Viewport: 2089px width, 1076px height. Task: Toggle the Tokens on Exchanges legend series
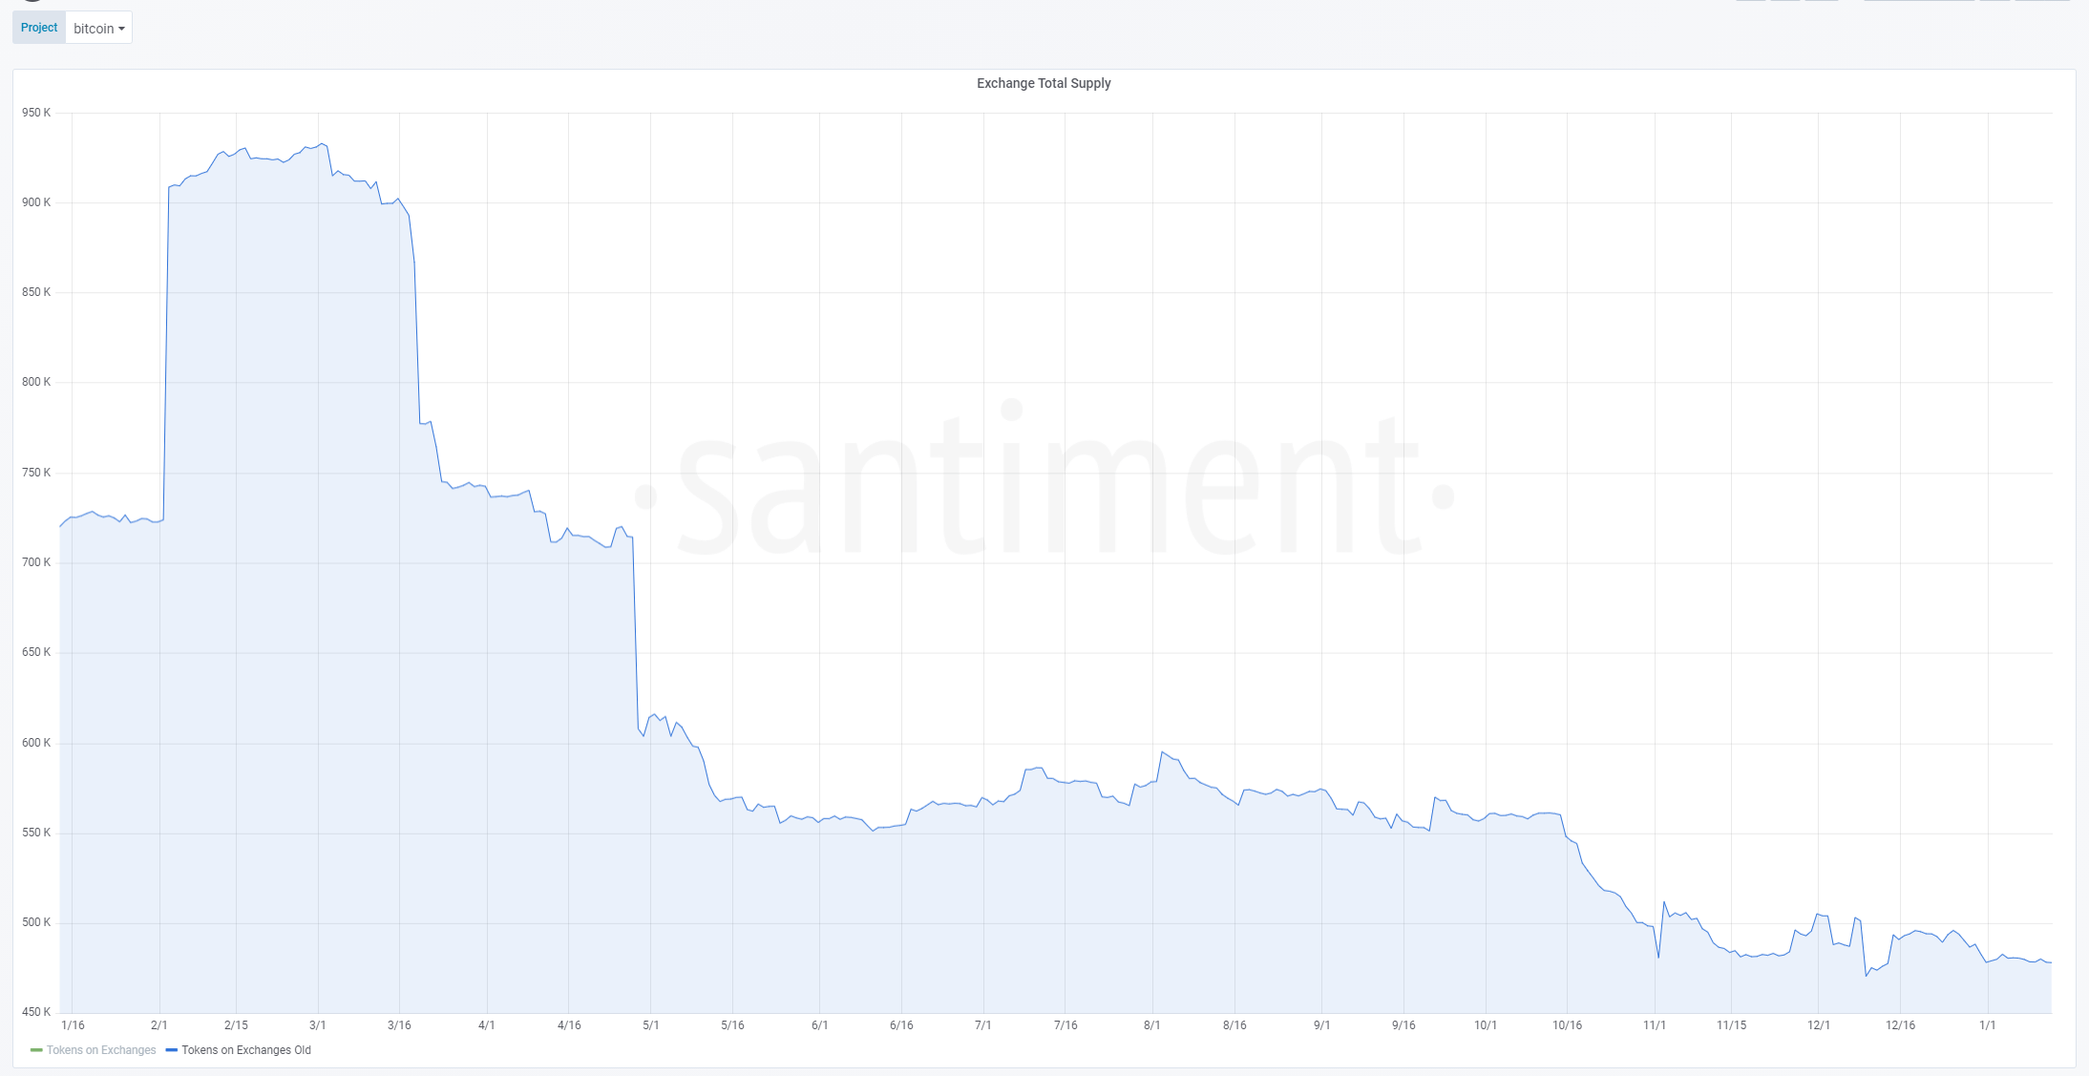[101, 1050]
